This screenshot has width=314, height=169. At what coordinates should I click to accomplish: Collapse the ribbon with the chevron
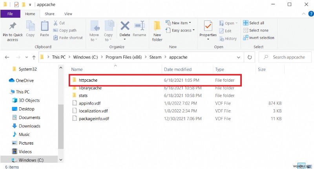click(303, 14)
